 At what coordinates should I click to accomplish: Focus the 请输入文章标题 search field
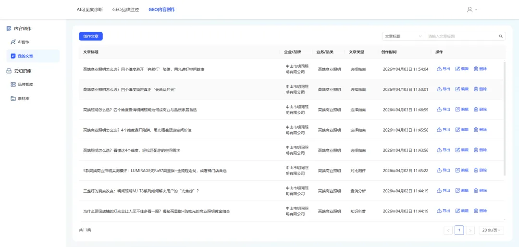pyautogui.click(x=462, y=37)
